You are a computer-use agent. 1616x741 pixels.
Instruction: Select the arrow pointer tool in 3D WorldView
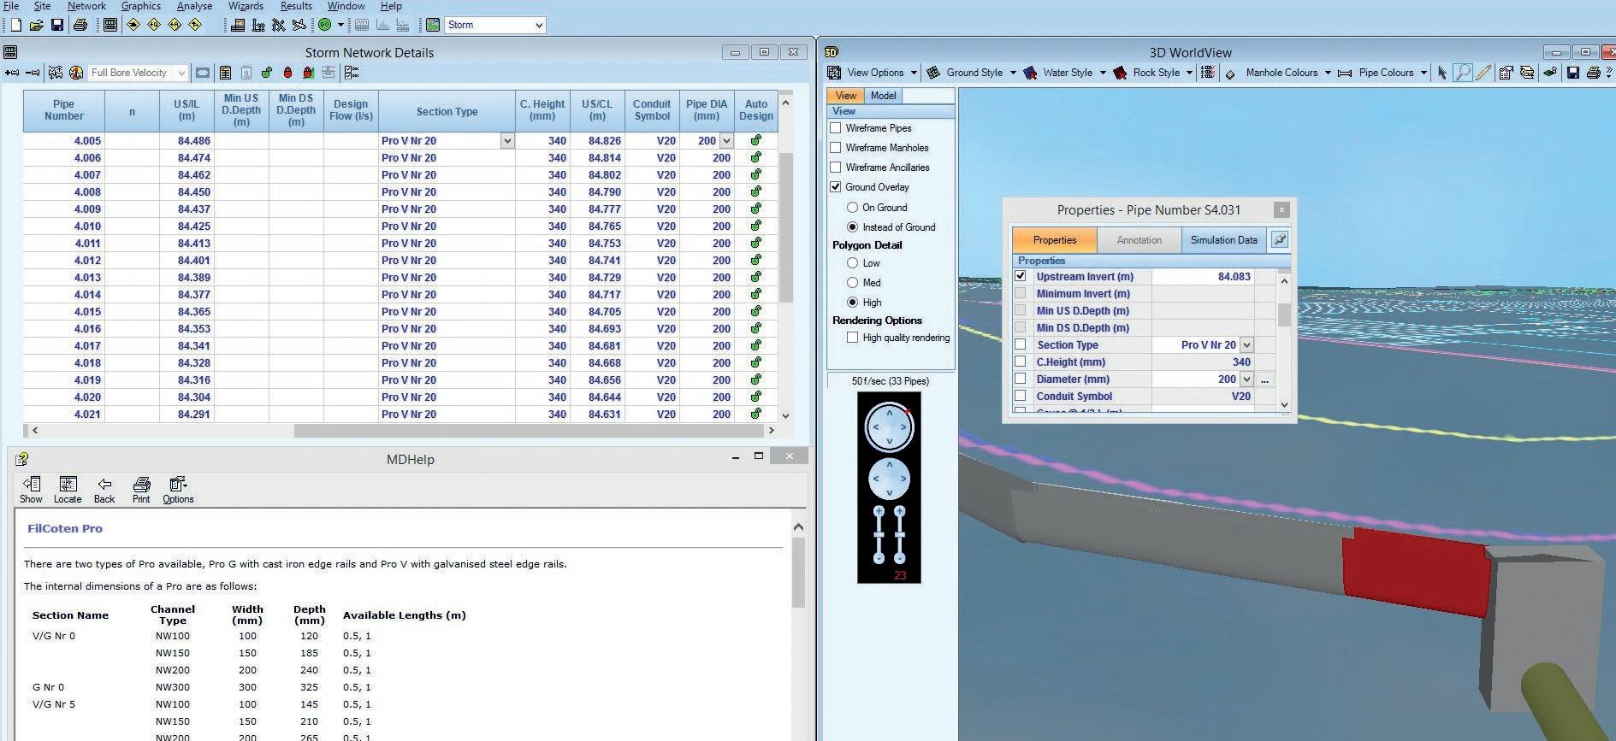1442,73
